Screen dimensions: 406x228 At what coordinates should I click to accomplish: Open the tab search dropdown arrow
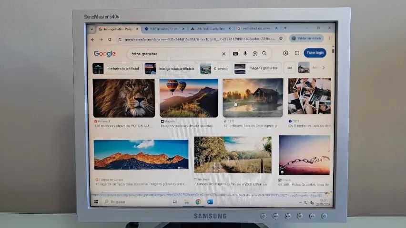click(x=91, y=29)
